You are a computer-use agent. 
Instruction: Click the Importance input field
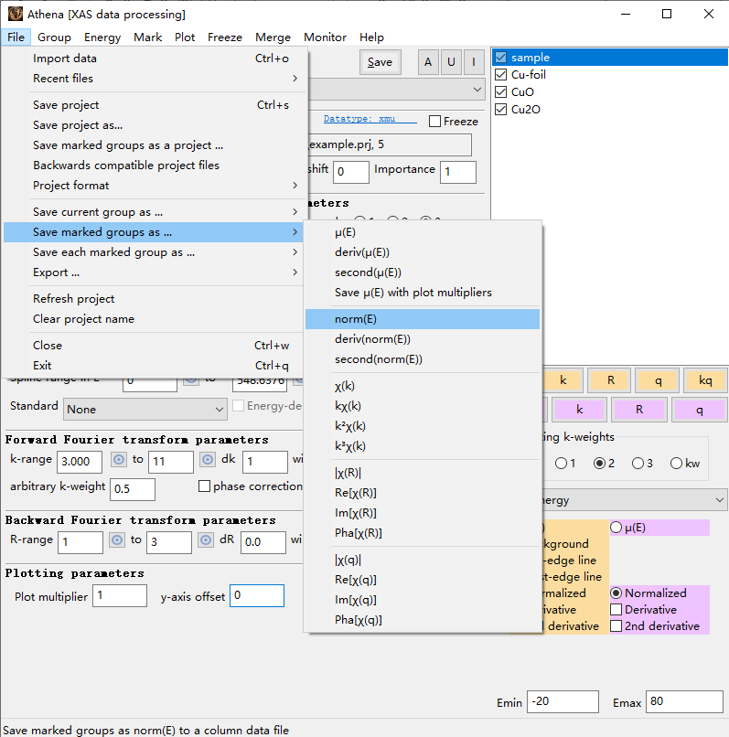click(x=458, y=172)
